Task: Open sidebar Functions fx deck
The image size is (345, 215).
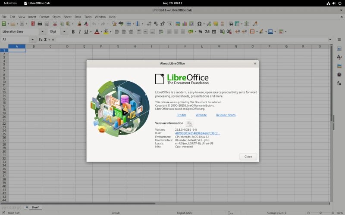Action: [339, 83]
